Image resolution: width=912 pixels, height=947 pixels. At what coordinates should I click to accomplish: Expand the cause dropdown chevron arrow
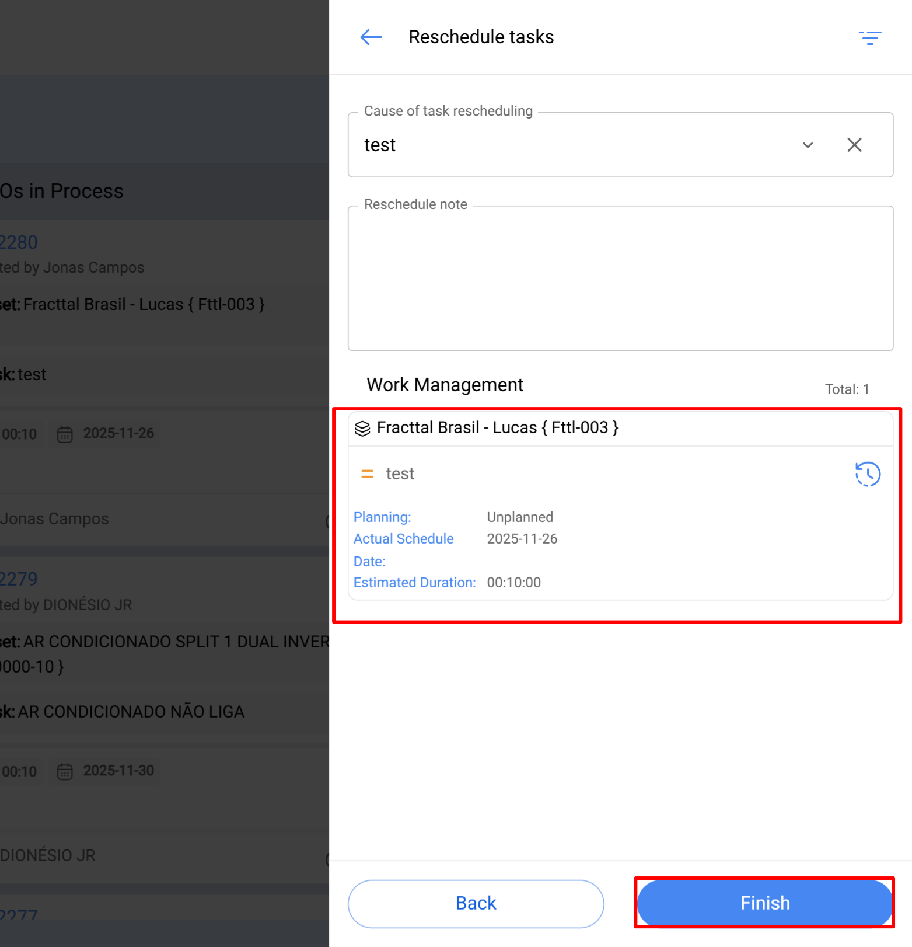point(808,145)
